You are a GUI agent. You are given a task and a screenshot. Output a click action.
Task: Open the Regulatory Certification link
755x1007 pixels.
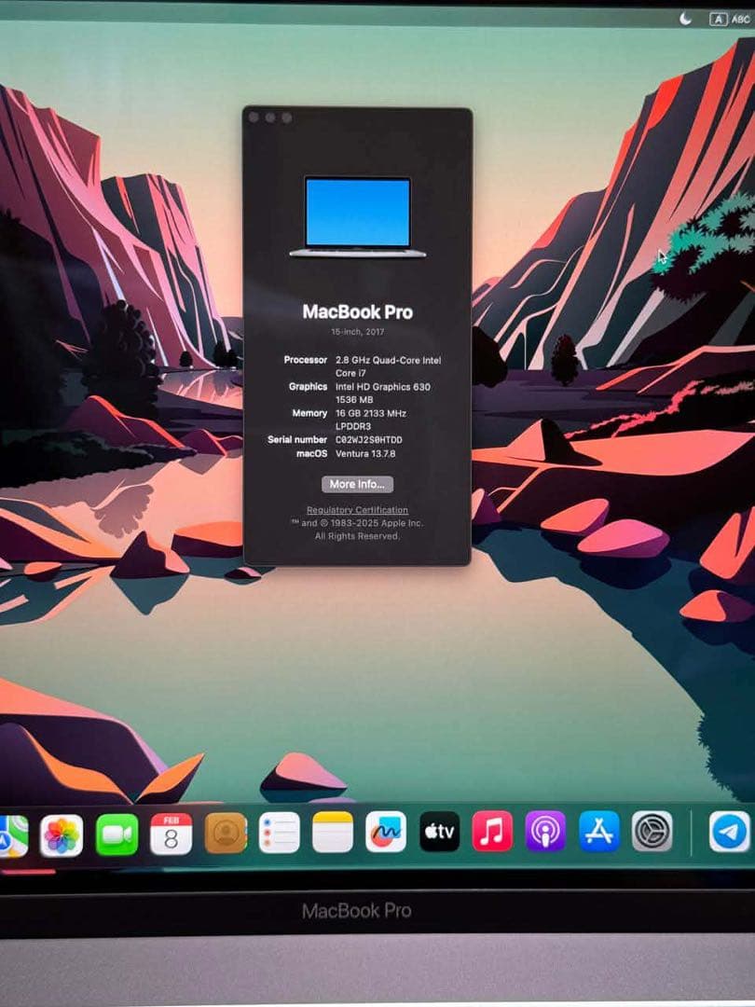click(357, 510)
